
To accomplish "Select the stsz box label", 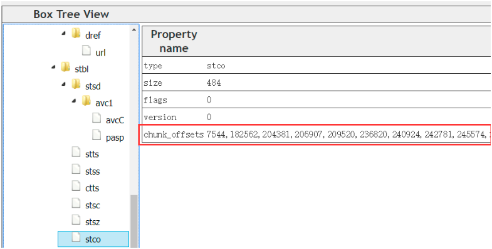I will 92,222.
